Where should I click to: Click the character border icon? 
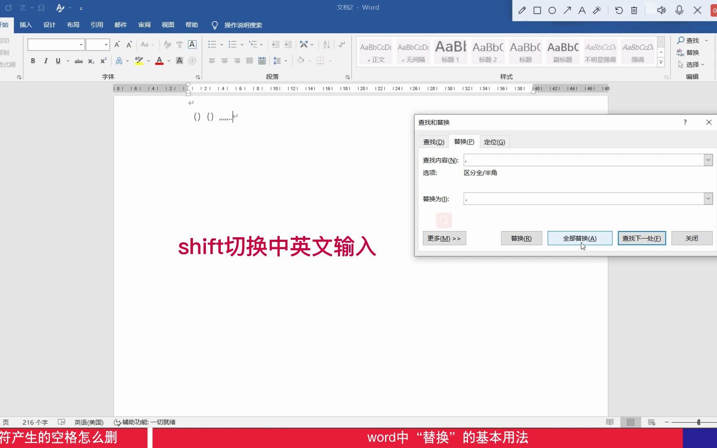pos(192,44)
